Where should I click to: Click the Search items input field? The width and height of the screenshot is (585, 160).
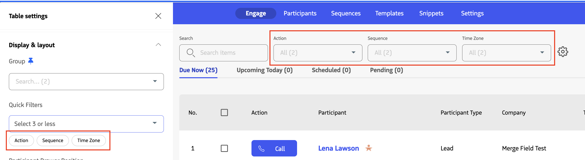[224, 53]
